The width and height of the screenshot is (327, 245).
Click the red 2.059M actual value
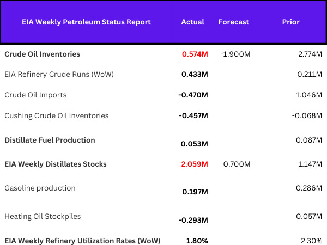195,164
